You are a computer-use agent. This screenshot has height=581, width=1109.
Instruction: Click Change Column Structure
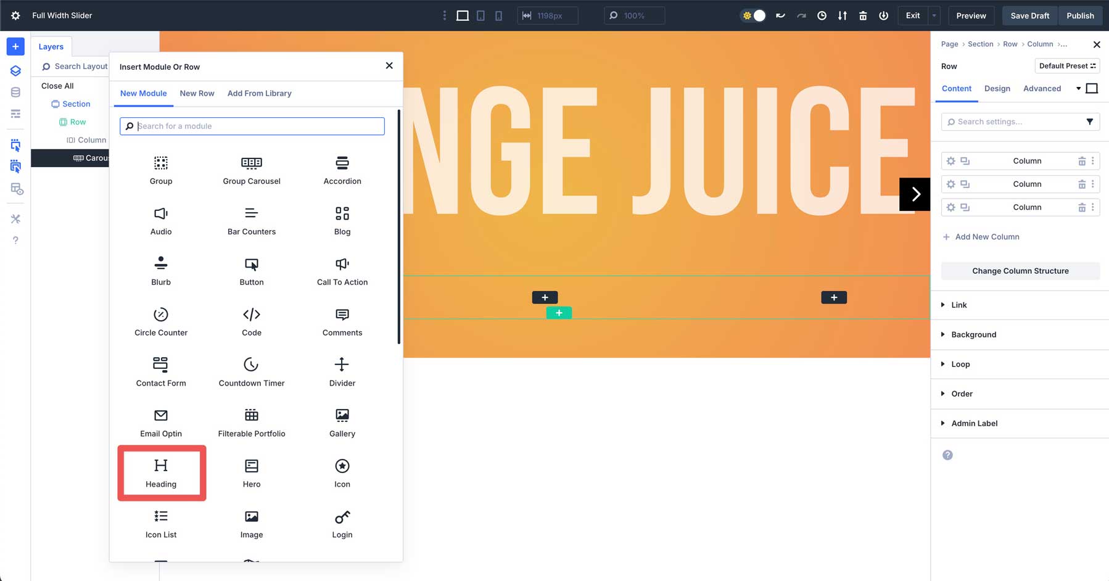pos(1020,271)
